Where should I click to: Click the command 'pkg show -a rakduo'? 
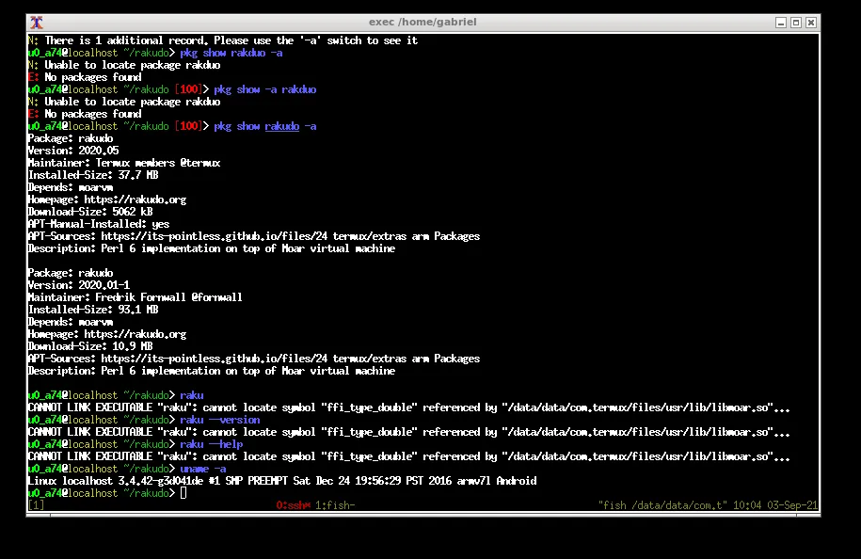pyautogui.click(x=265, y=89)
